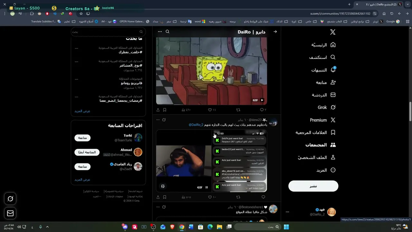Click the browser address bar URL
Viewport: 412px width, 232px height.
pyautogui.click(x=340, y=14)
